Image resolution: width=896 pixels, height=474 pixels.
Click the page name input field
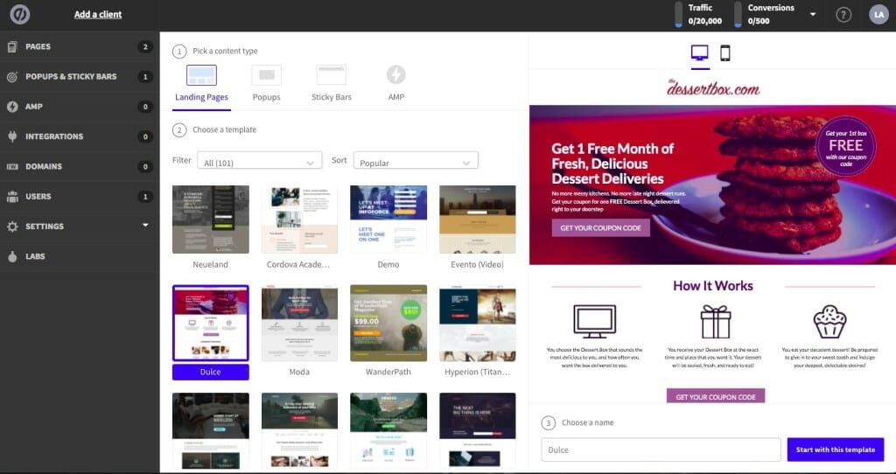[x=661, y=450]
